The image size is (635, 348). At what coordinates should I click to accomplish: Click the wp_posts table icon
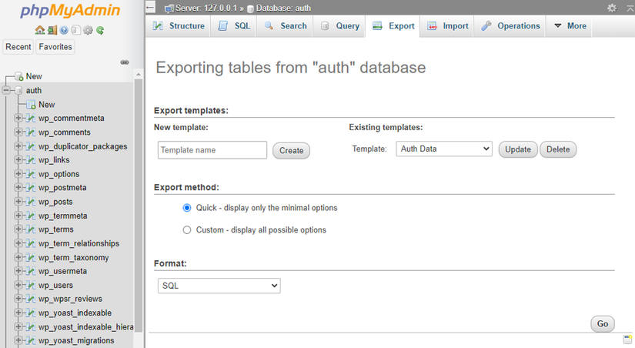point(31,202)
